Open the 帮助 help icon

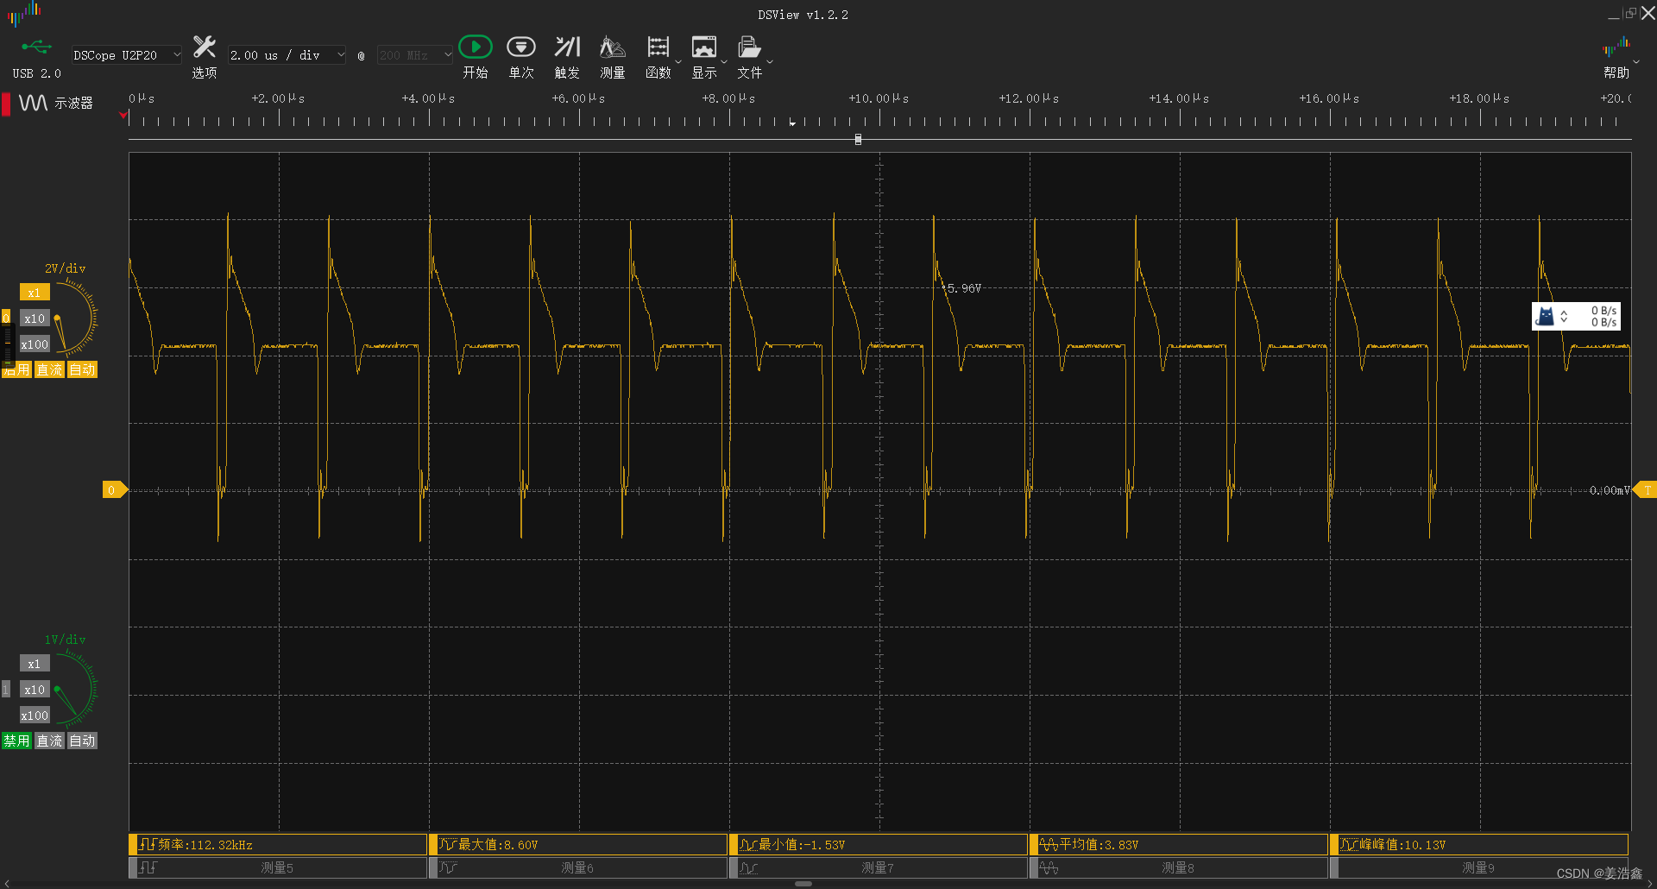click(x=1616, y=47)
